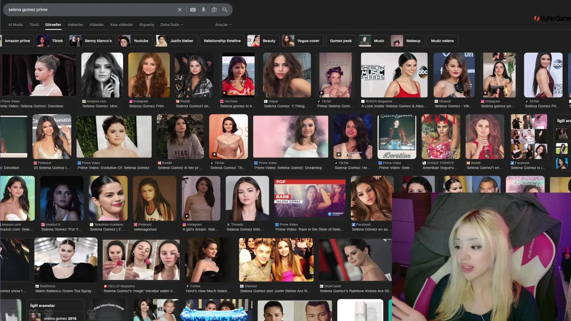The image size is (571, 321).
Task: Open the Pinterest '33 Selena Gomez i...' image
Action: (x=52, y=136)
